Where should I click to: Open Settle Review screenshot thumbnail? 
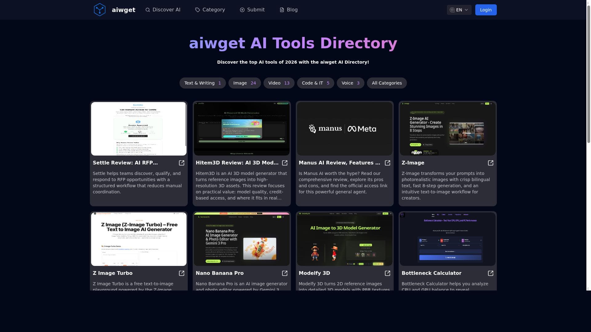click(139, 129)
